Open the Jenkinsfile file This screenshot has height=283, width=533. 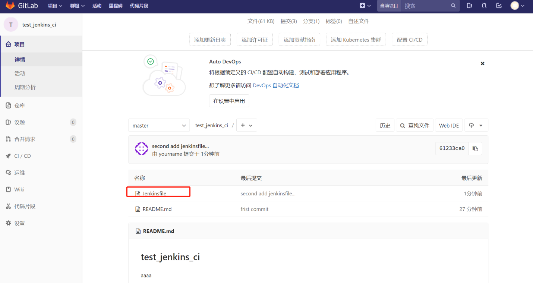coord(154,194)
